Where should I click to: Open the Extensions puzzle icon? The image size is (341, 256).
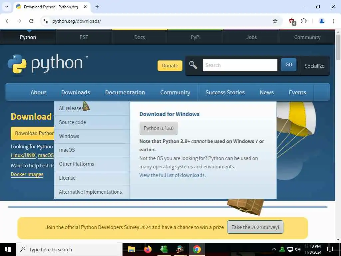(x=304, y=21)
